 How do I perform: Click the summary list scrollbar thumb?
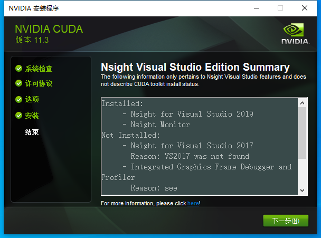tap(302, 133)
